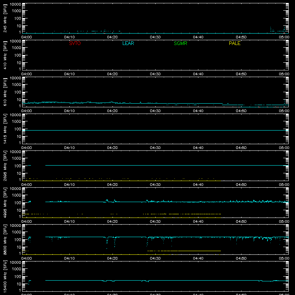The image size is (295, 295).
Task: Click the 04:10 time label under the 1415 MHz plot
Action: click(x=69, y=148)
